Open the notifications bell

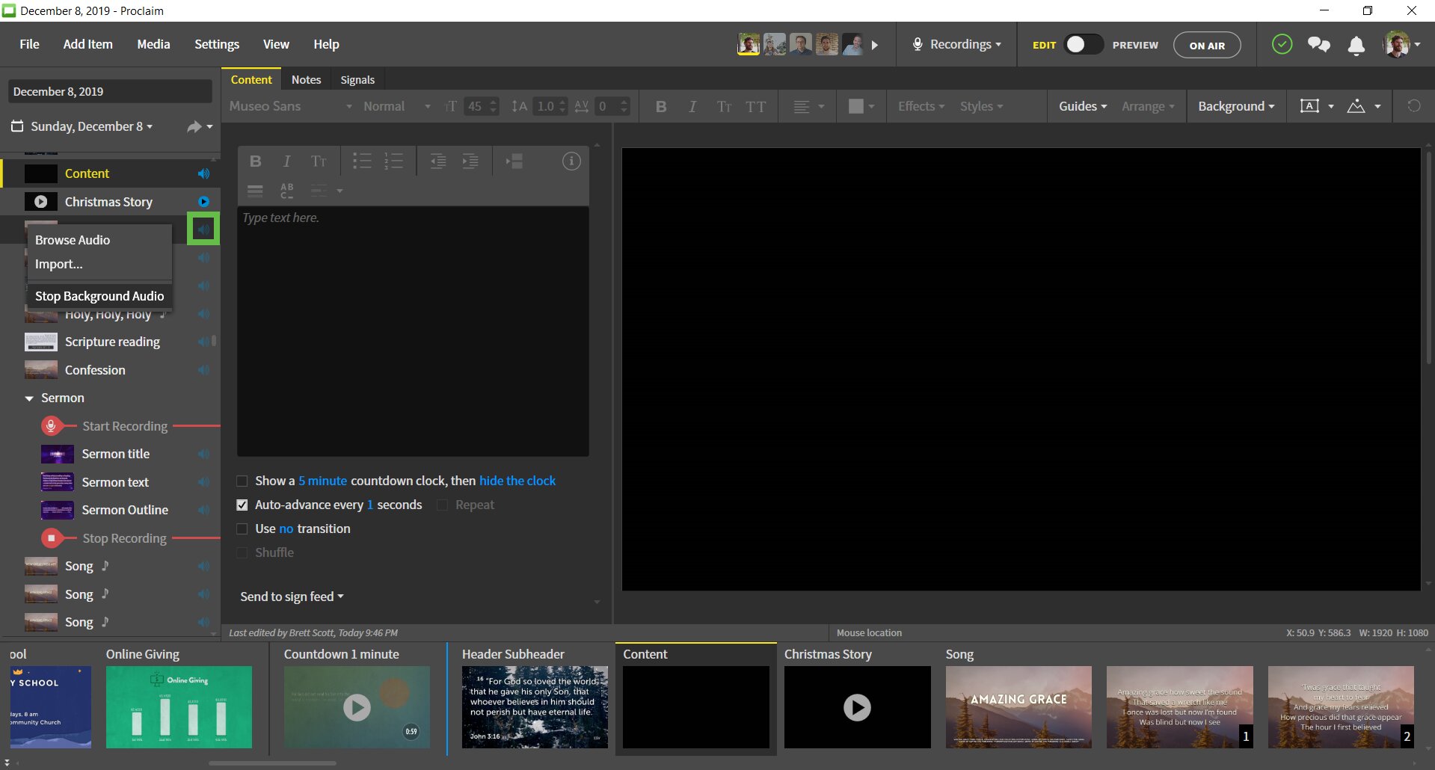[x=1356, y=46]
